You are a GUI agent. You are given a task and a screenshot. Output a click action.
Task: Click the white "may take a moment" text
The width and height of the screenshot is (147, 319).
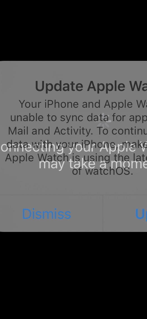[x=93, y=163]
